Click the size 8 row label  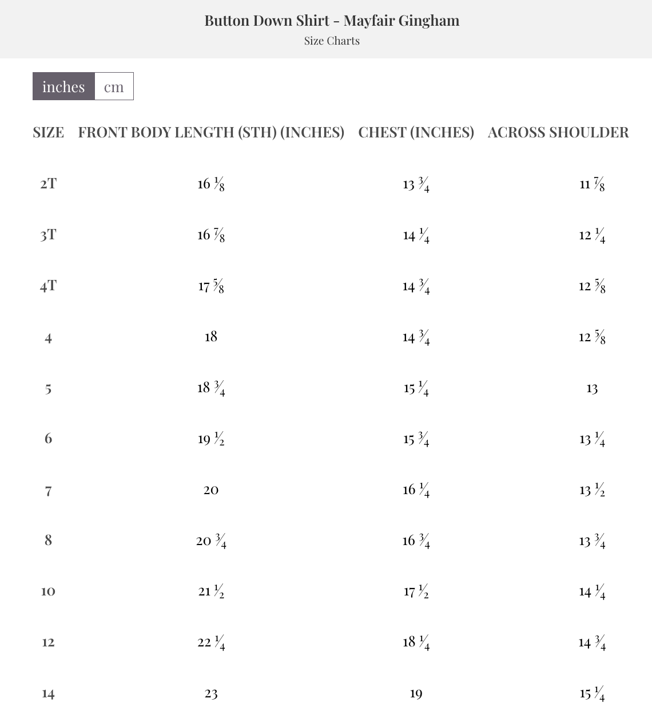(x=48, y=540)
